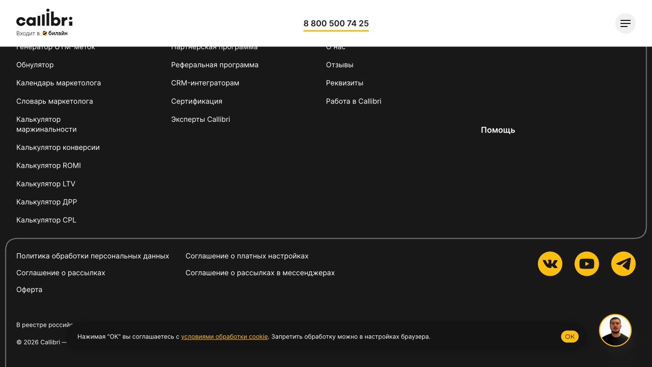
Task: Open Эксперты Callibri link
Action: [201, 119]
